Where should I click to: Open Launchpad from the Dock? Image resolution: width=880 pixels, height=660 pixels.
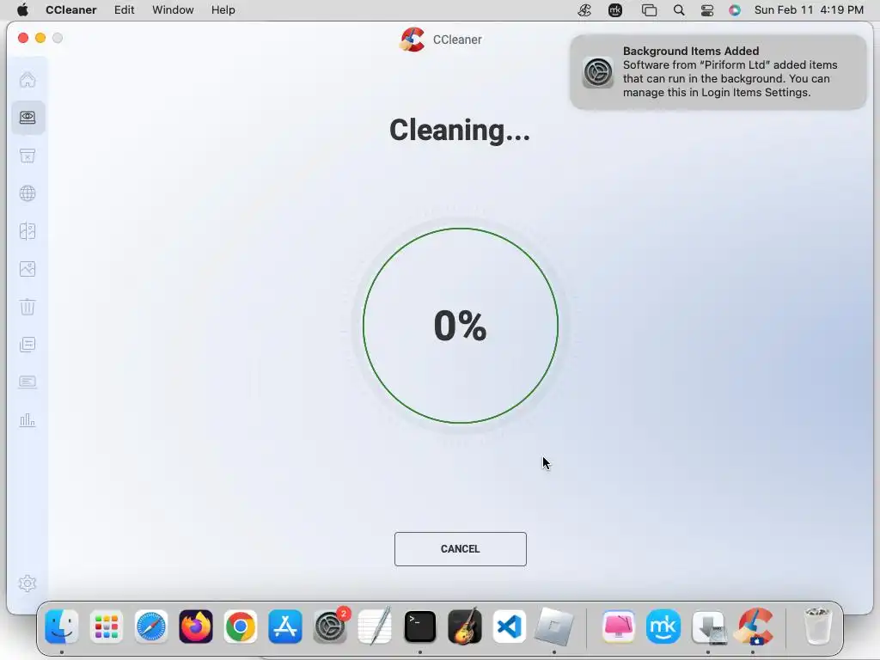pos(106,626)
